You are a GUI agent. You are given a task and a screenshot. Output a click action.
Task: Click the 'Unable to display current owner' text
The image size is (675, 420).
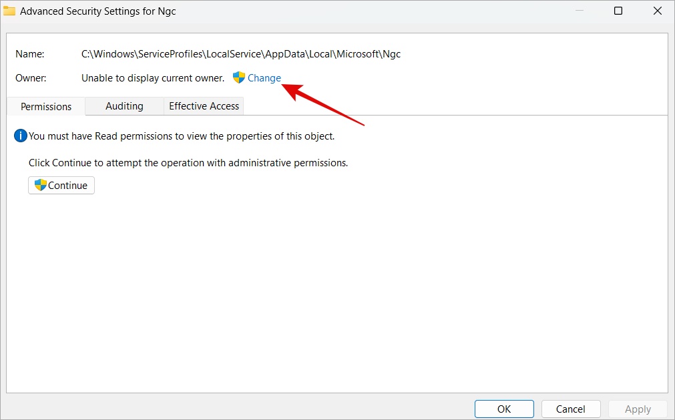point(153,78)
